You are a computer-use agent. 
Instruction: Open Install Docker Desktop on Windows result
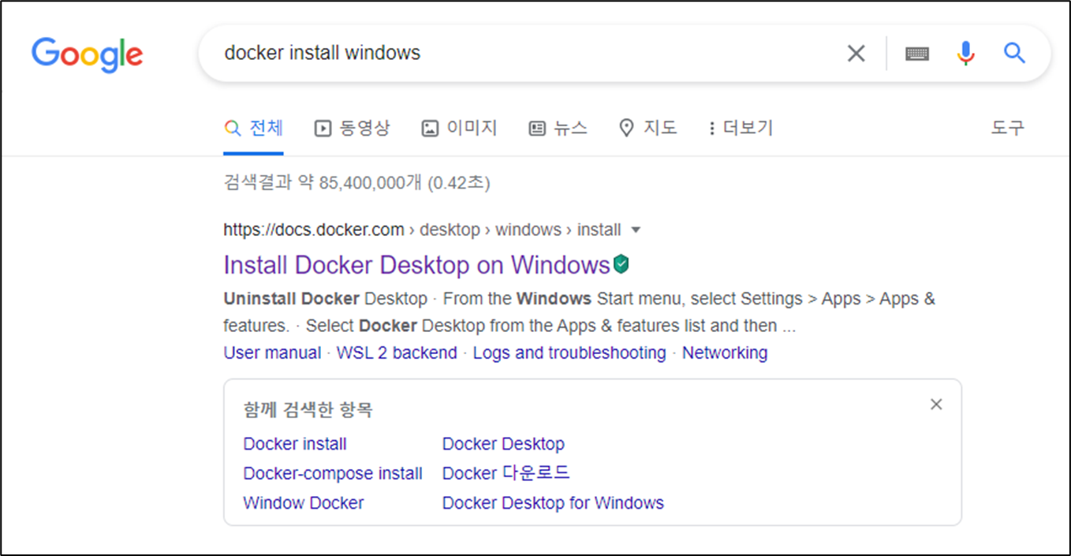pyautogui.click(x=416, y=265)
